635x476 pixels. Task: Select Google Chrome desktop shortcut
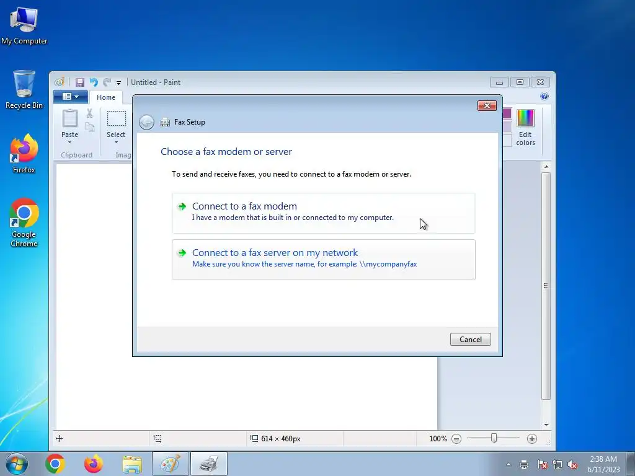point(24,223)
